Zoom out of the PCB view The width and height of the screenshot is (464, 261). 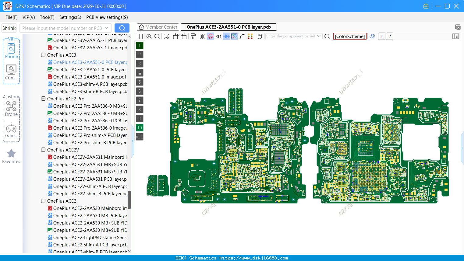click(x=157, y=37)
